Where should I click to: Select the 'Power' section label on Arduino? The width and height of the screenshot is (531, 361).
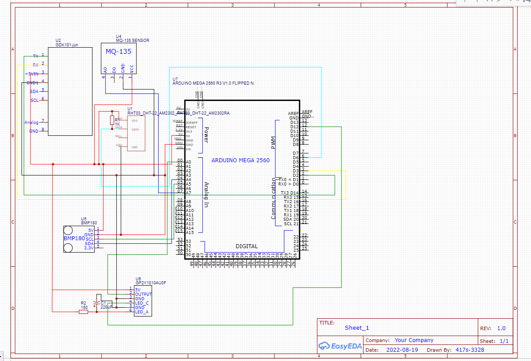tap(206, 135)
